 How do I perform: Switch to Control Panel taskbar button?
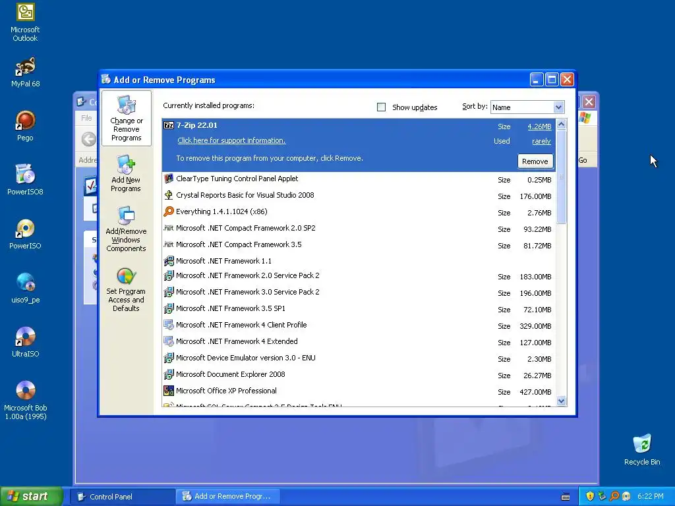123,497
